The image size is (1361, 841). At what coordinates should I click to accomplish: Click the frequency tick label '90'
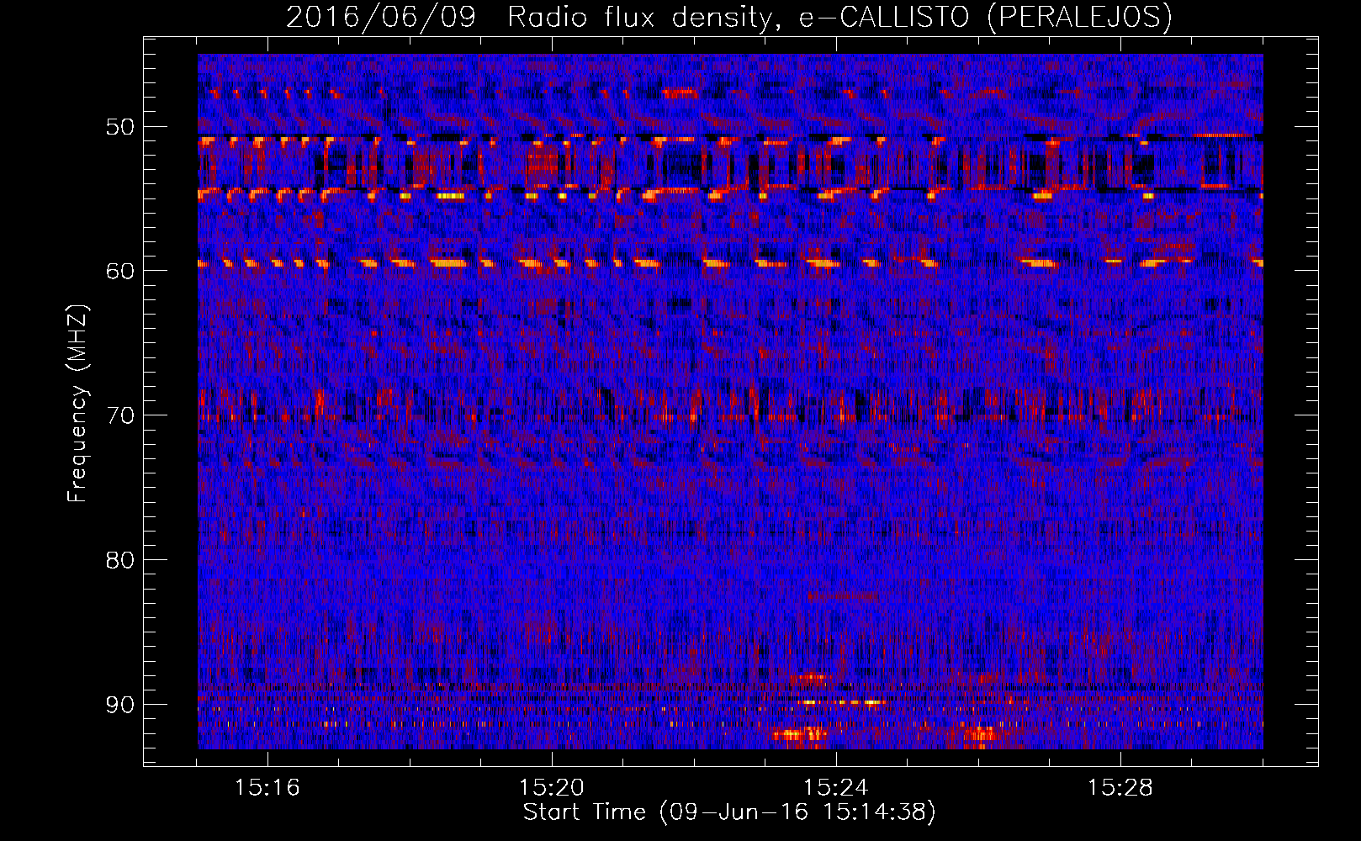tap(120, 704)
